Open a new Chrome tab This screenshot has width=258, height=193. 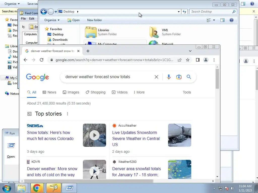pos(88,51)
